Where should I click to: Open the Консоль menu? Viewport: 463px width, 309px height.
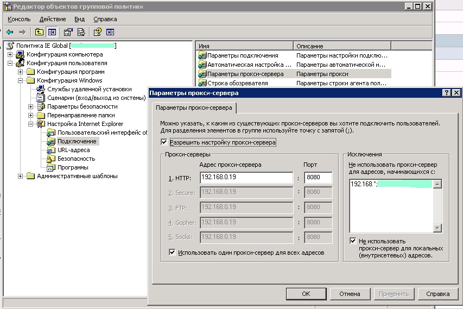(x=19, y=19)
